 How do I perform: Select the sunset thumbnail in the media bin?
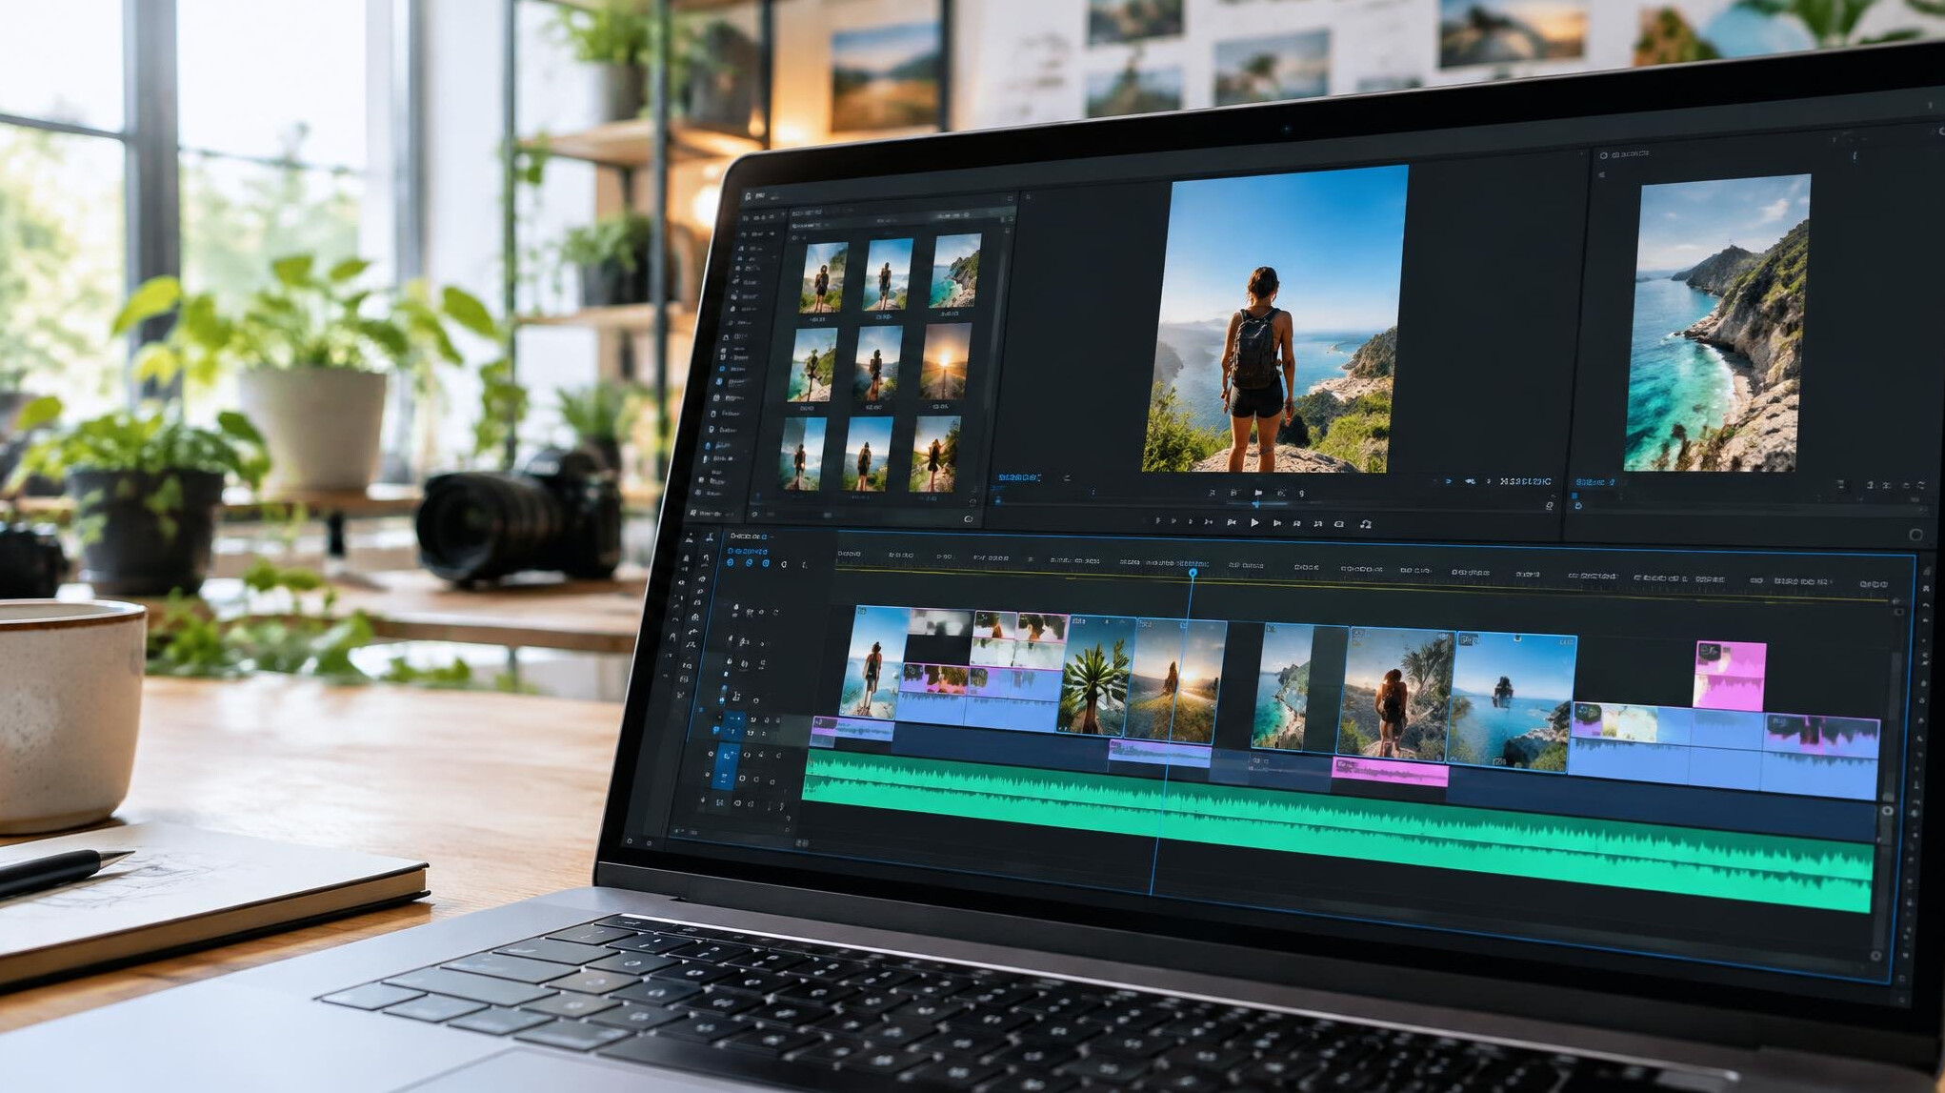945,362
